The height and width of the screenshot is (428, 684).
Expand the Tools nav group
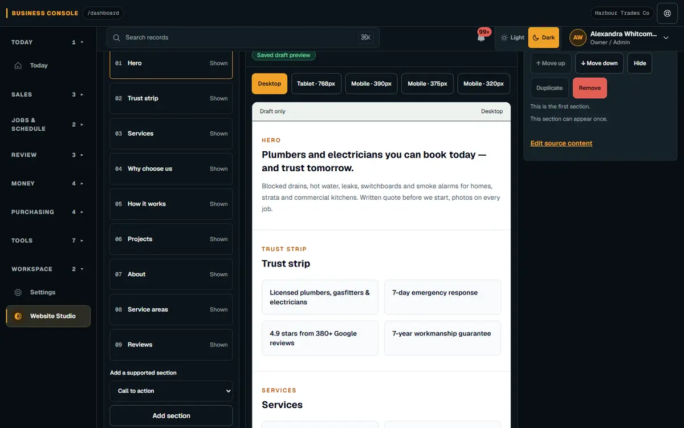[x=48, y=241]
